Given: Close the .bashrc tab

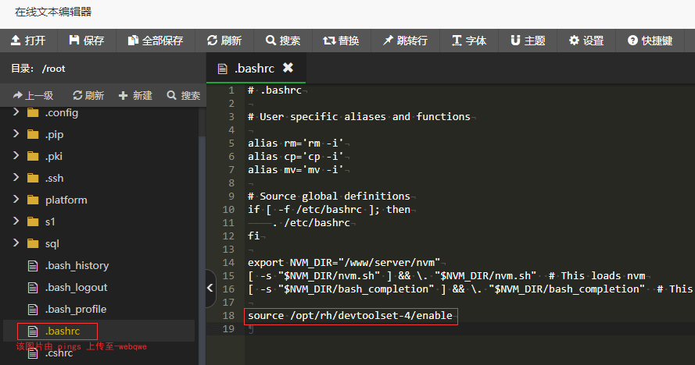Looking at the screenshot, I should [288, 67].
